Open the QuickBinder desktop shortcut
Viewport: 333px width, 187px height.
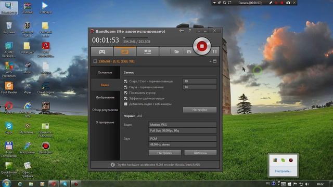(9, 169)
